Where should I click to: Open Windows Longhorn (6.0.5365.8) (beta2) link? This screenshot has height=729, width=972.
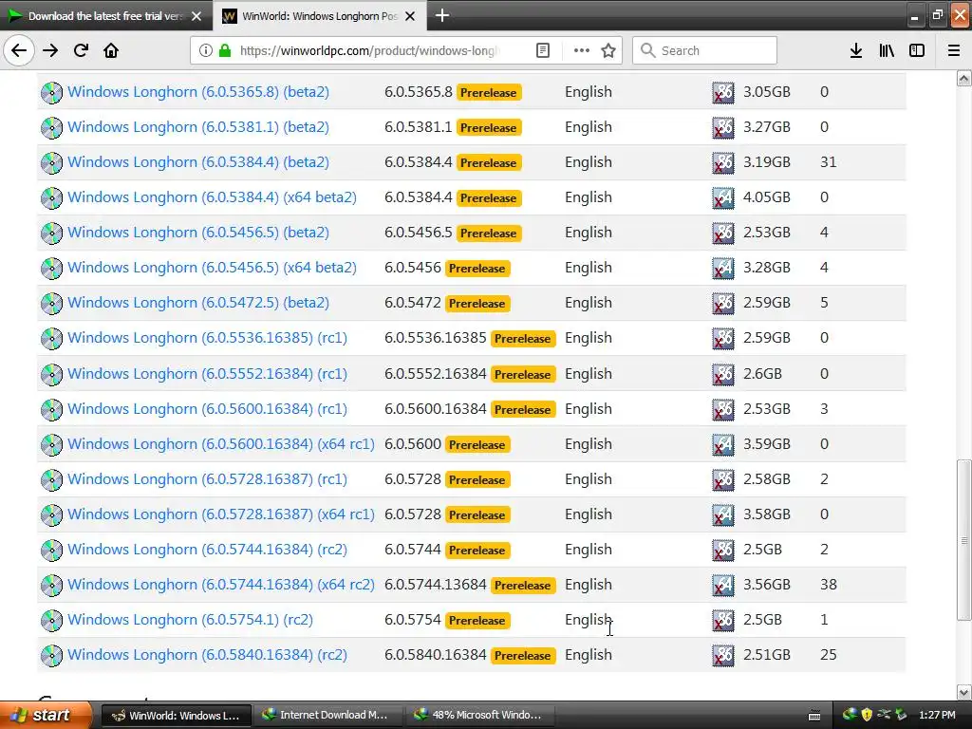click(x=198, y=92)
